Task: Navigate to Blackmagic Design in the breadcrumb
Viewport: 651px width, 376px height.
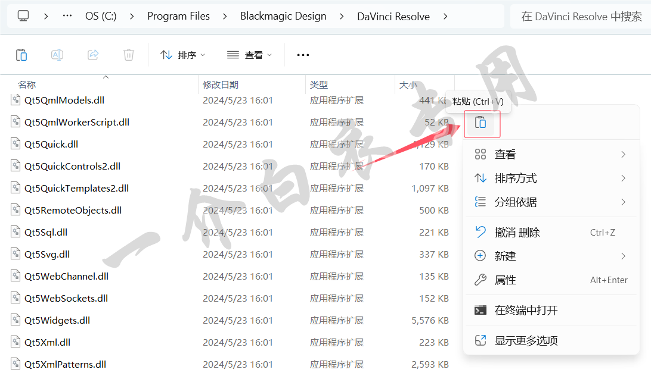Action: pos(283,16)
